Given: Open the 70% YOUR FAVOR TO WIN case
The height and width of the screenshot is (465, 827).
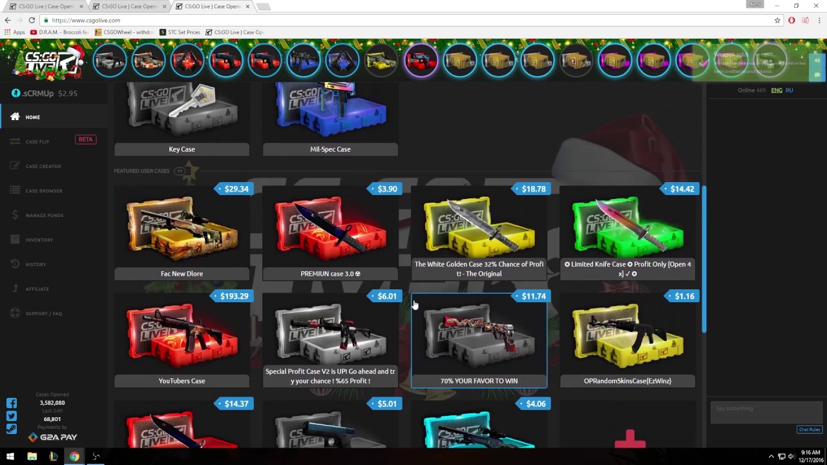Looking at the screenshot, I should coord(479,340).
